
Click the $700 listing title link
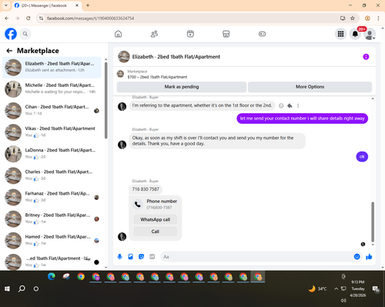(157, 77)
